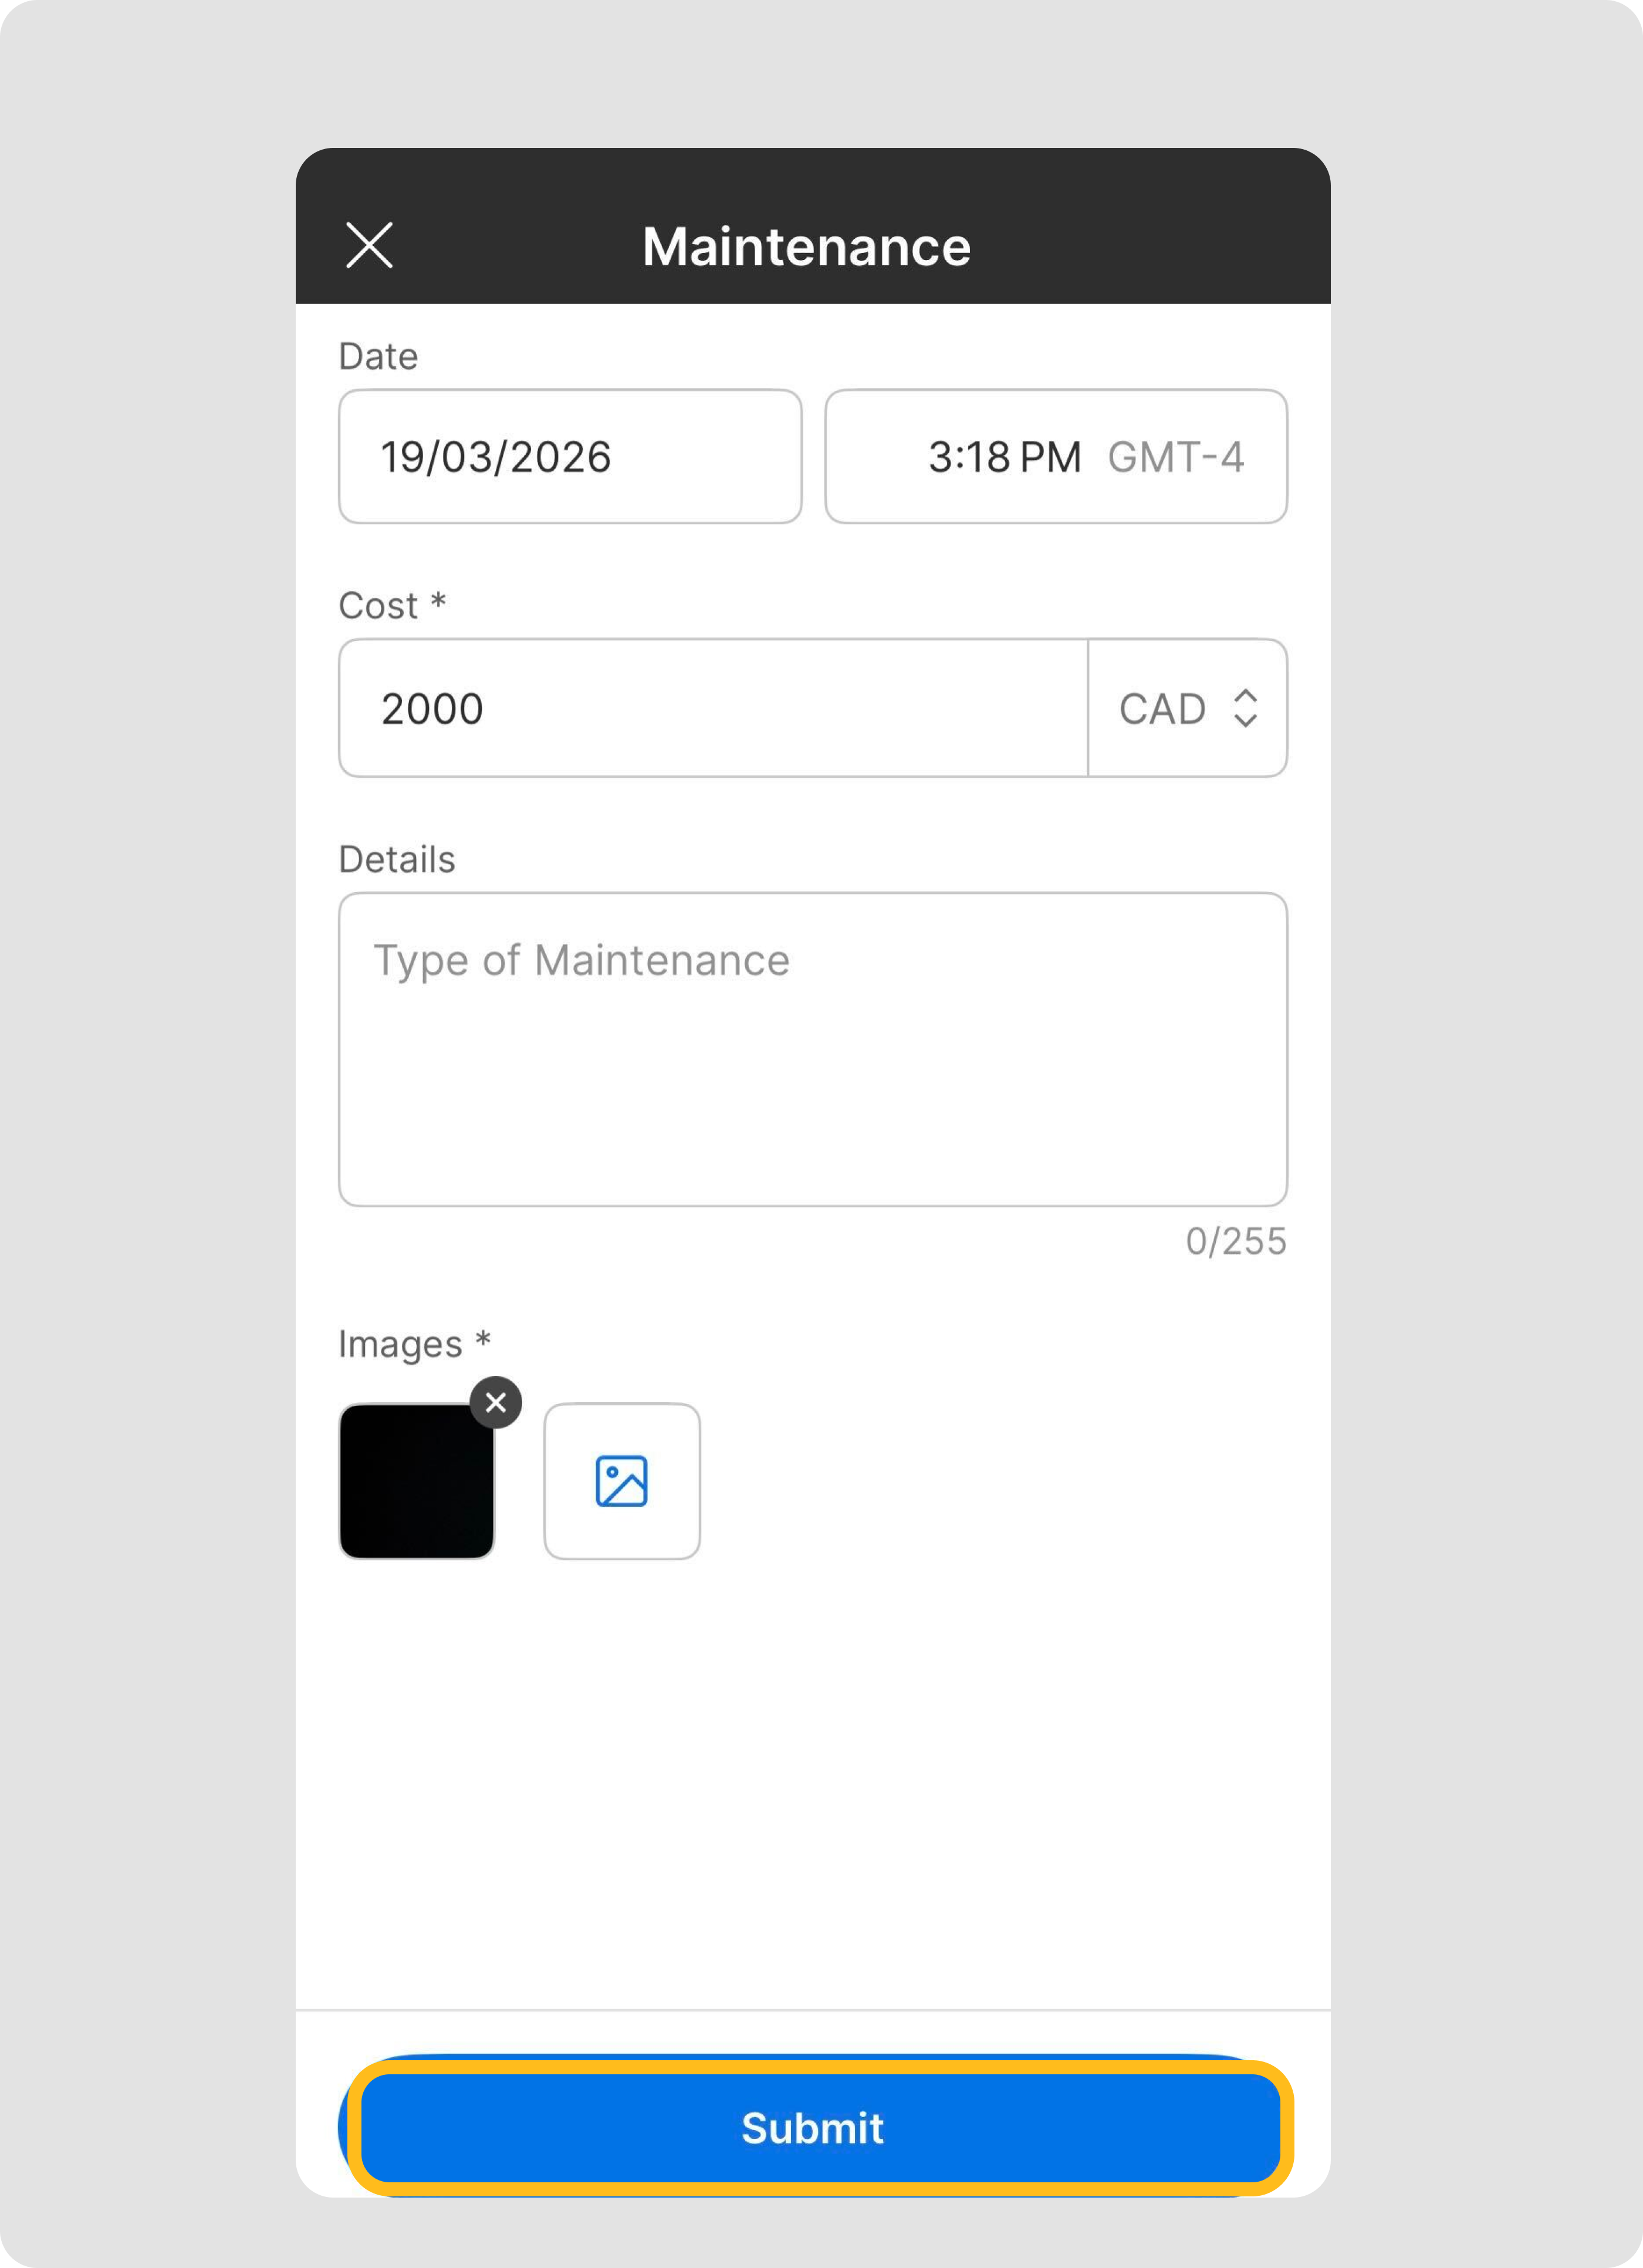Click the asterisk beside the Cost label
Screen dimensions: 1643x2268
click(x=438, y=602)
